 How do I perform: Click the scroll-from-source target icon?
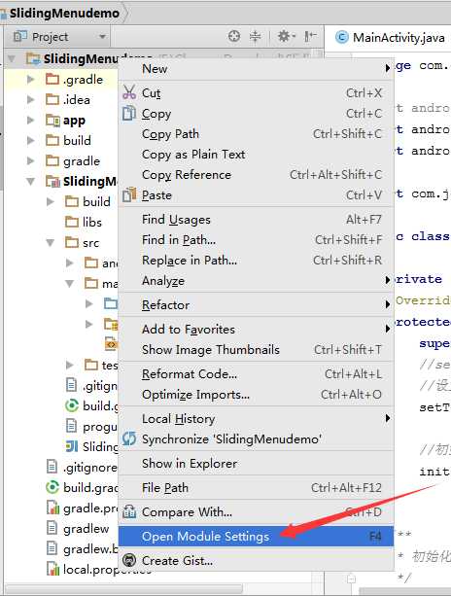coord(234,37)
